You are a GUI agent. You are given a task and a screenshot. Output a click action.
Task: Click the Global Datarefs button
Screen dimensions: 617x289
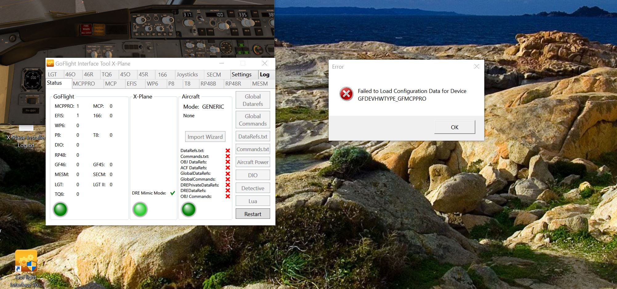(x=253, y=100)
